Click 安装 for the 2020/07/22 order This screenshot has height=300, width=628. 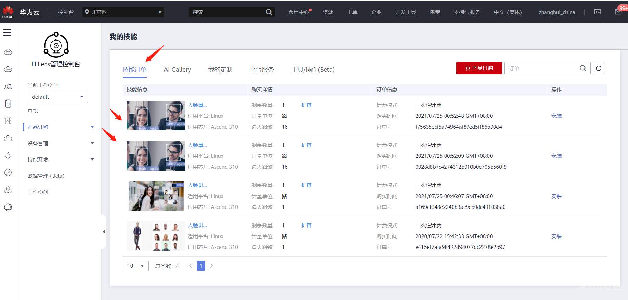[x=556, y=236]
